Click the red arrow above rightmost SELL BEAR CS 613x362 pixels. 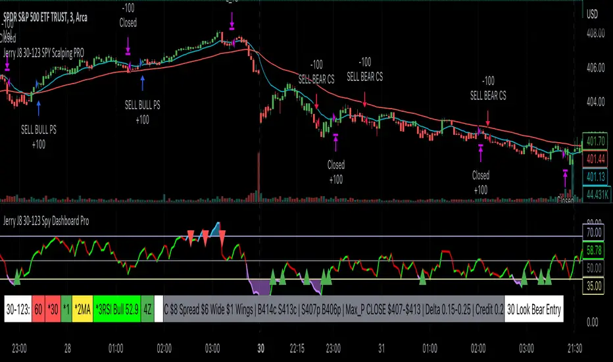tap(487, 118)
